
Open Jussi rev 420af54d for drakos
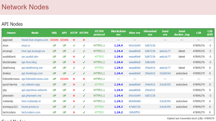click(x=165, y=73)
